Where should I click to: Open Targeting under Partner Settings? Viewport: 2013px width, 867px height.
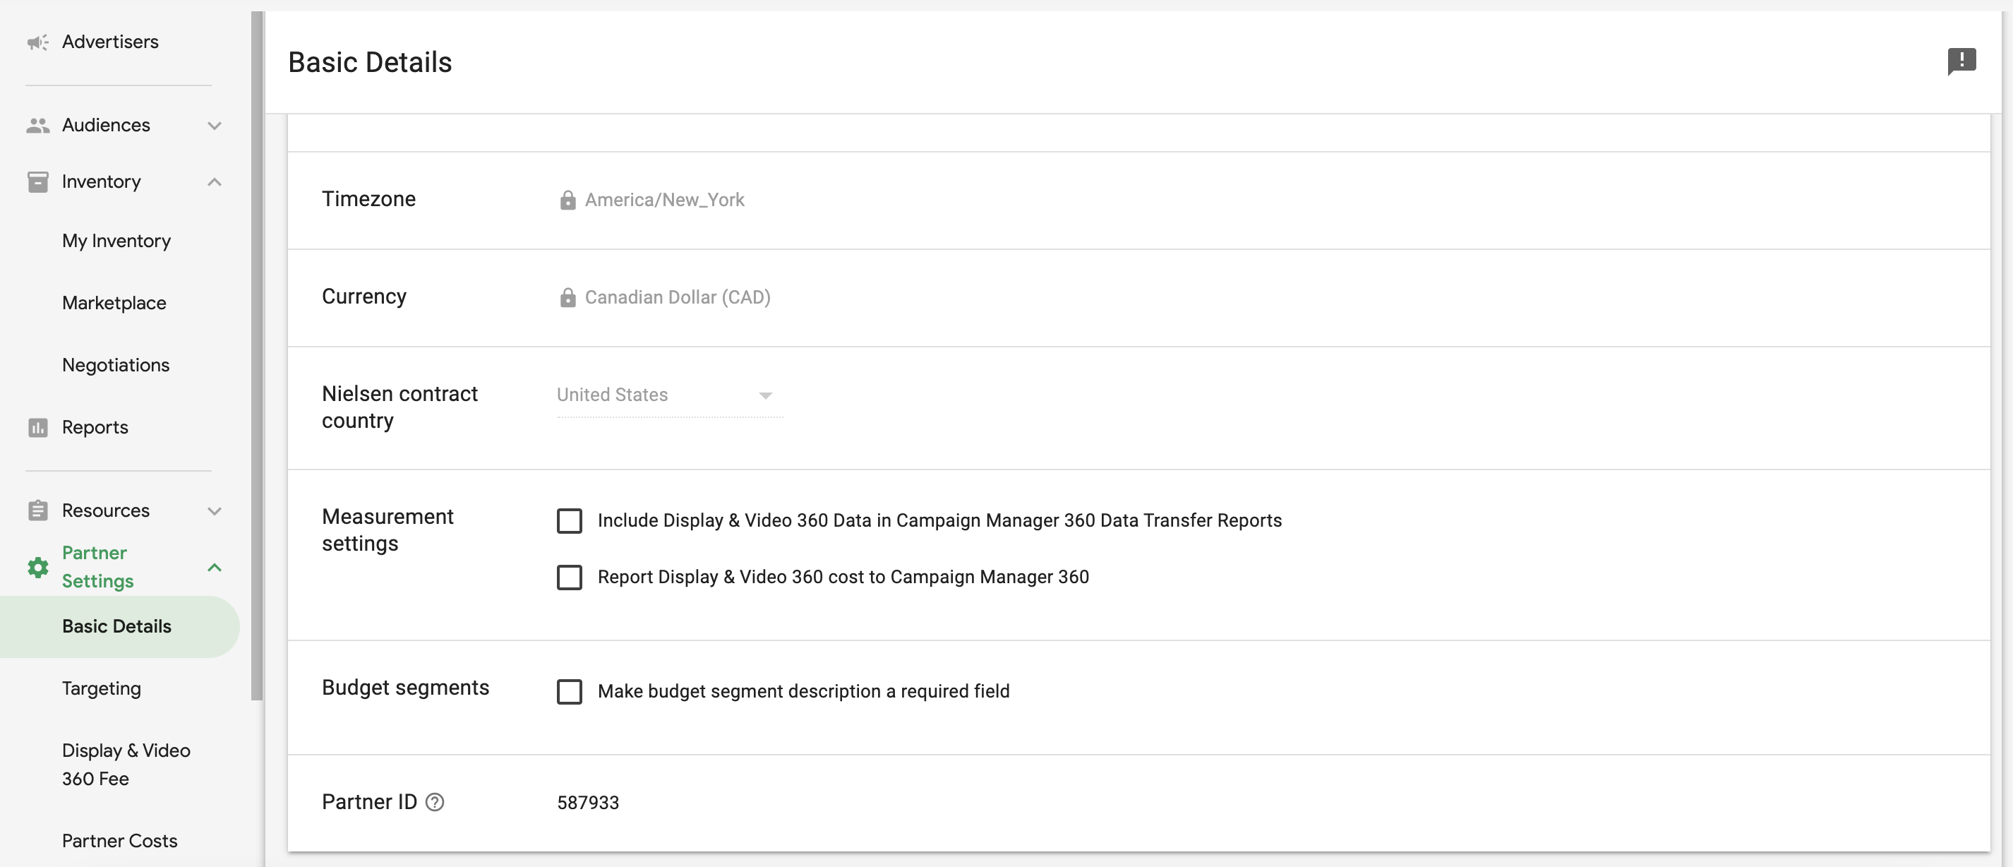102,689
